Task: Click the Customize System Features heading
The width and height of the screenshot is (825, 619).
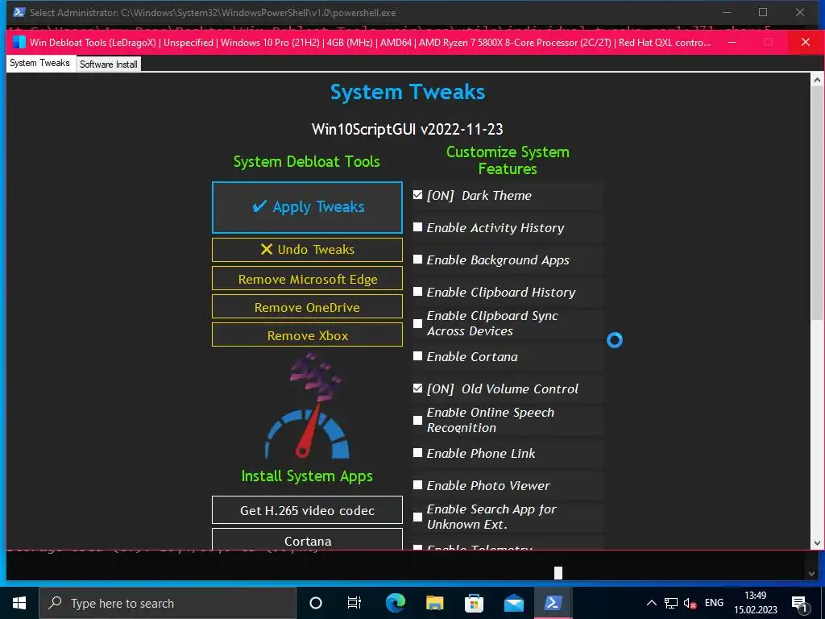Action: point(508,160)
